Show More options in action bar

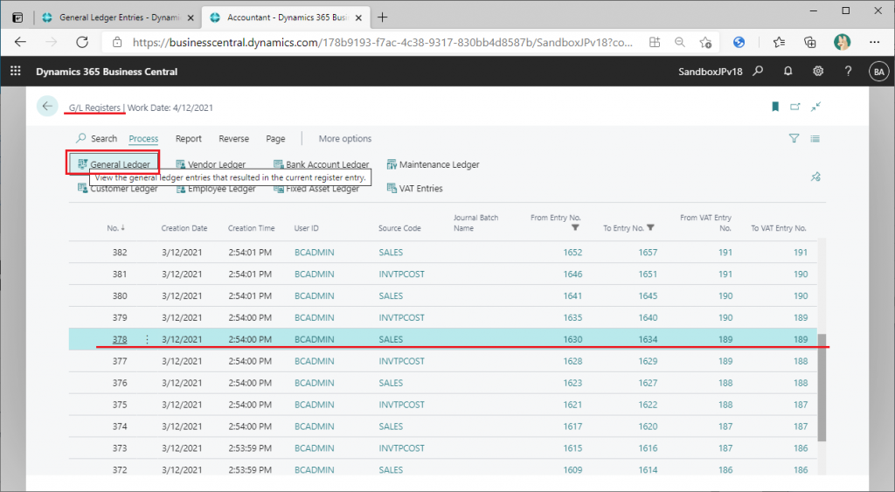344,139
